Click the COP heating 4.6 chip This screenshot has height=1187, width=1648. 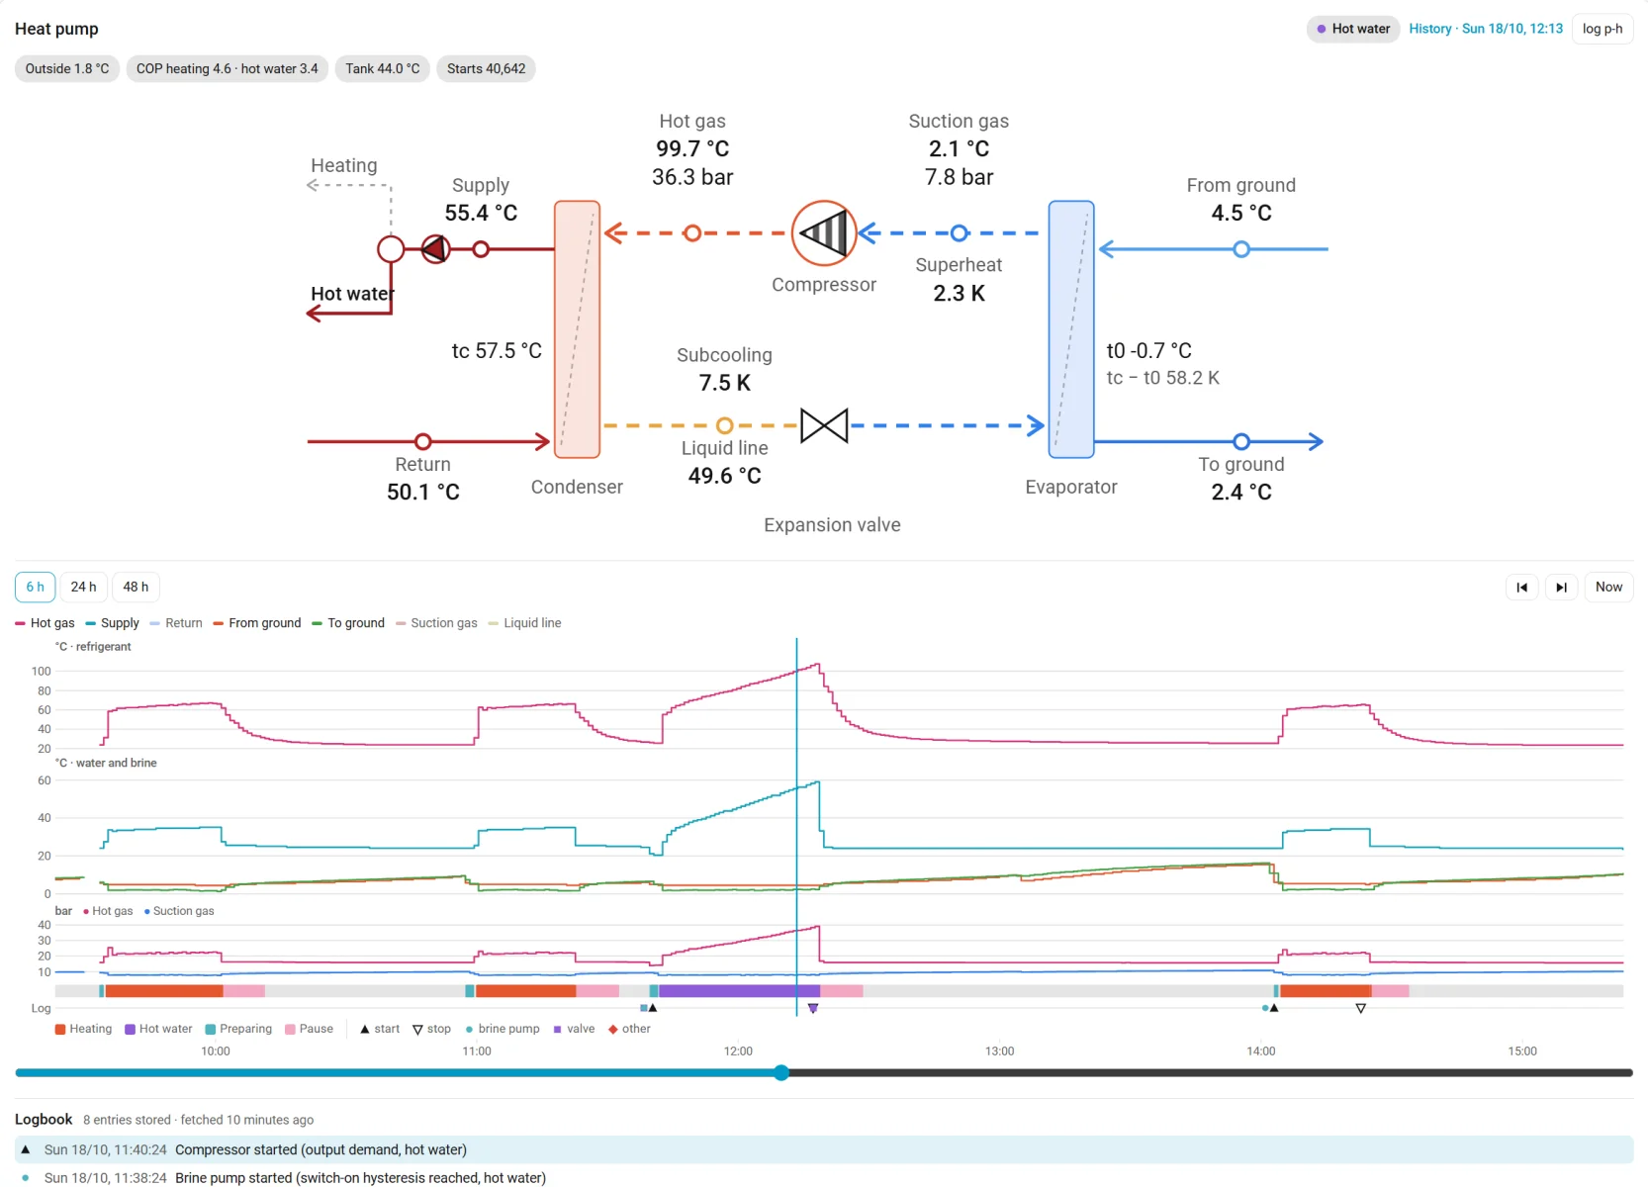228,68
